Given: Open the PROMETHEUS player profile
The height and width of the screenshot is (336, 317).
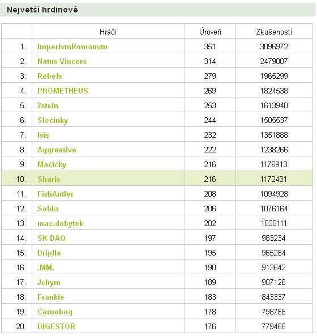Looking at the screenshot, I should 63,91.
